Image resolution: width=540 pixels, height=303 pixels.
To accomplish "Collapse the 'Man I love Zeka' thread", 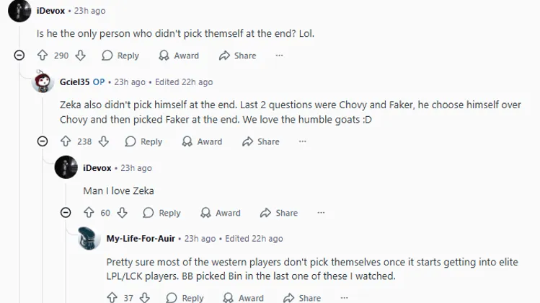I will [x=66, y=213].
